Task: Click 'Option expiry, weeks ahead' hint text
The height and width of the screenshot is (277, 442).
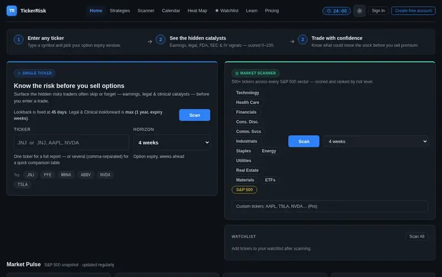Action: (x=159, y=156)
